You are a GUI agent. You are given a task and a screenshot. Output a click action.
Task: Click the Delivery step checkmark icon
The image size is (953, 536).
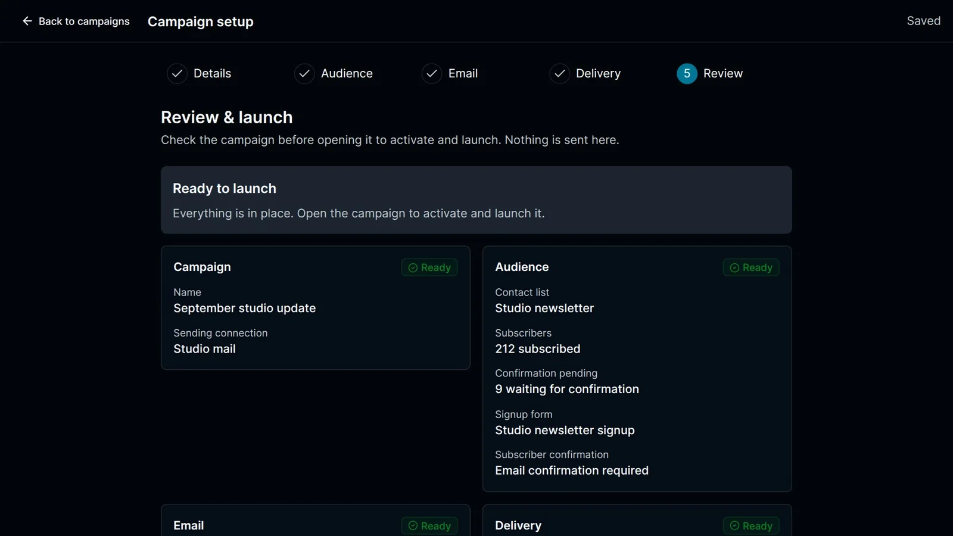pyautogui.click(x=559, y=74)
